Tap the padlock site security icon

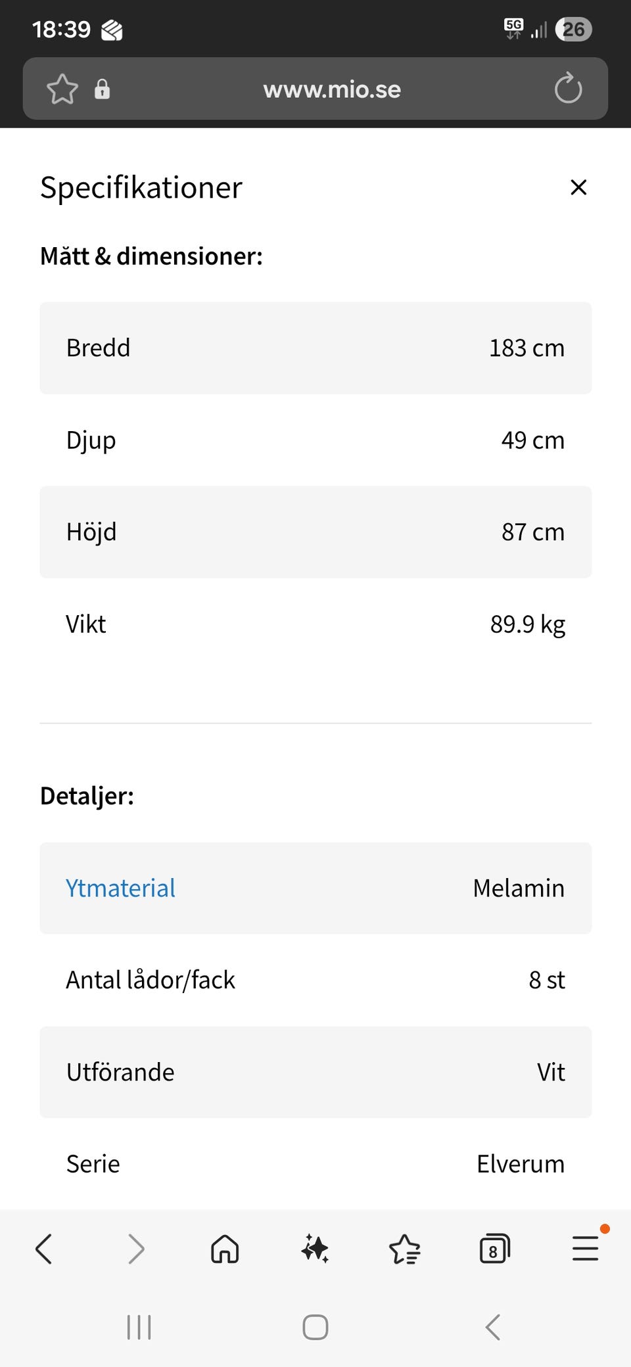(102, 89)
